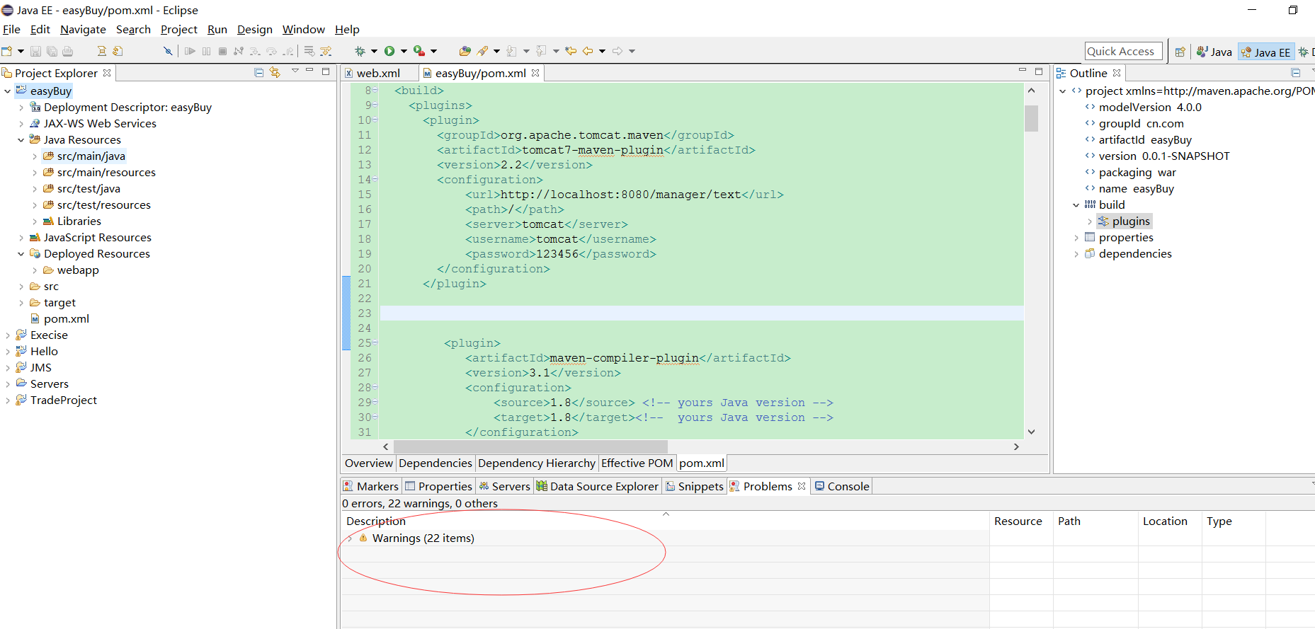Switch to the Java perspective

pos(1214,52)
